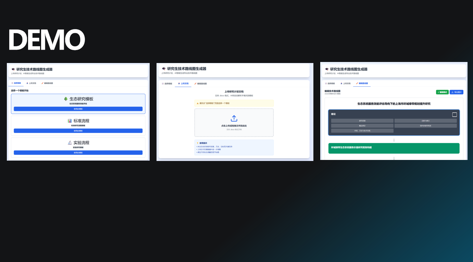
Task: Click the microscope icon beside 实验流程
Action: pos(70,143)
